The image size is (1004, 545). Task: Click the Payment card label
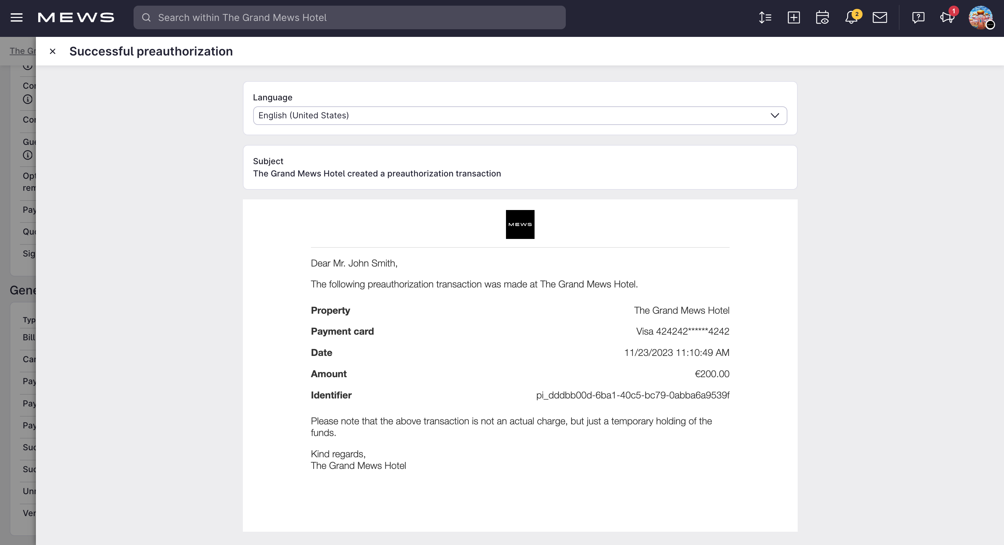pyautogui.click(x=342, y=332)
